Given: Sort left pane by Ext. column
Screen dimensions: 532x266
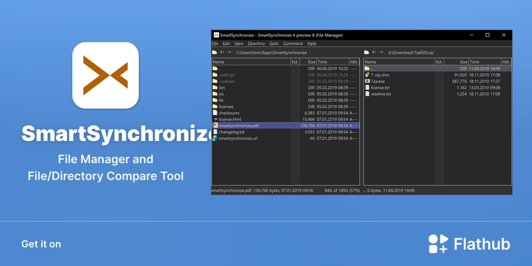Looking at the screenshot, I should 295,62.
